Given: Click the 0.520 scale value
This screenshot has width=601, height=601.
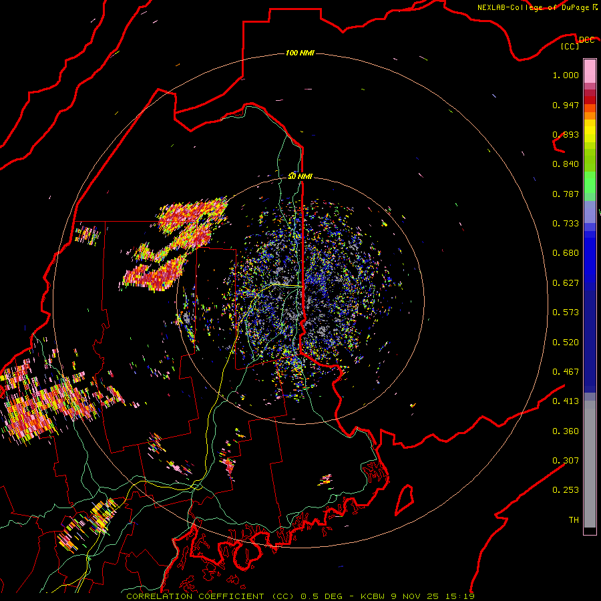Looking at the screenshot, I should click(x=566, y=343).
